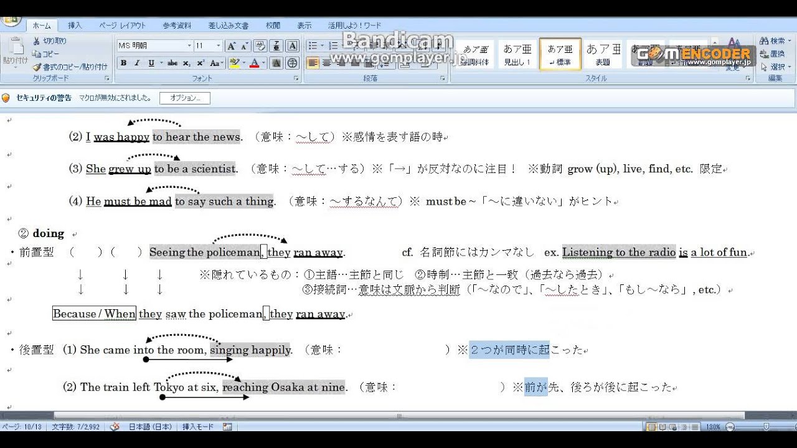Expand the underline style arrow

pyautogui.click(x=161, y=63)
